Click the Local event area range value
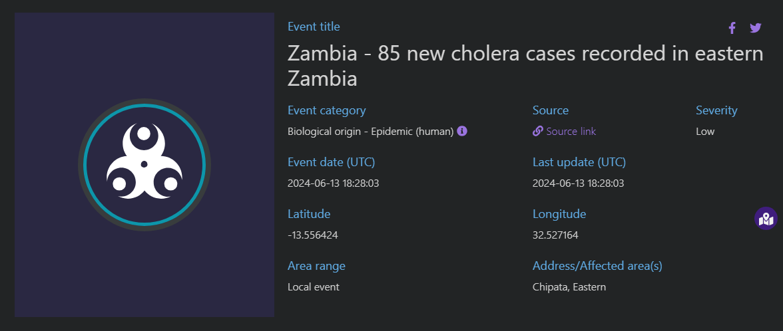Image resolution: width=783 pixels, height=331 pixels. 313,287
